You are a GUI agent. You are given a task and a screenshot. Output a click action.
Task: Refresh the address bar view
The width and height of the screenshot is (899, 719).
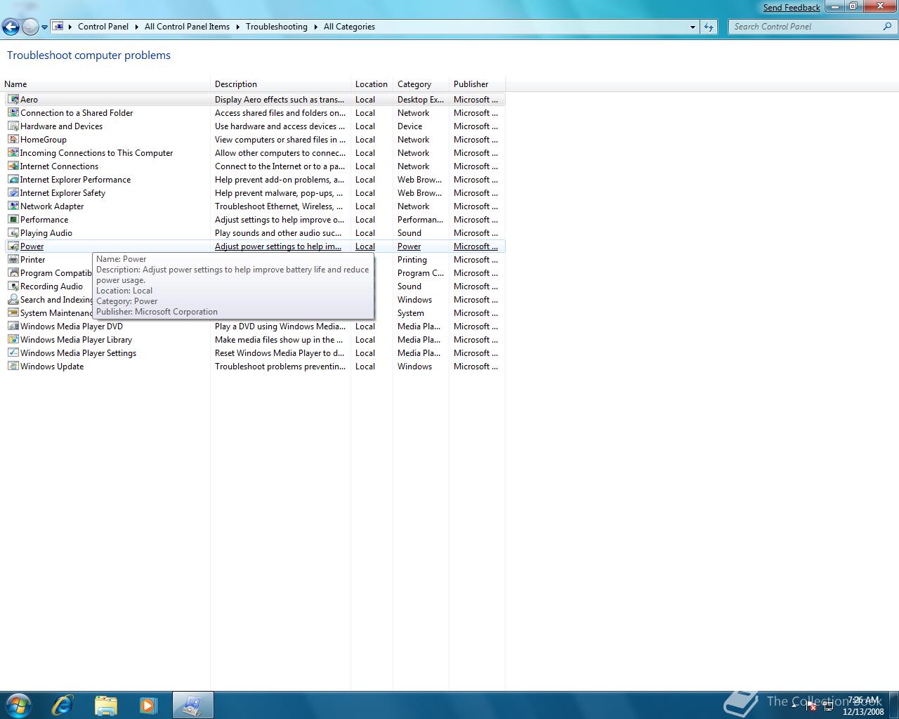click(709, 27)
